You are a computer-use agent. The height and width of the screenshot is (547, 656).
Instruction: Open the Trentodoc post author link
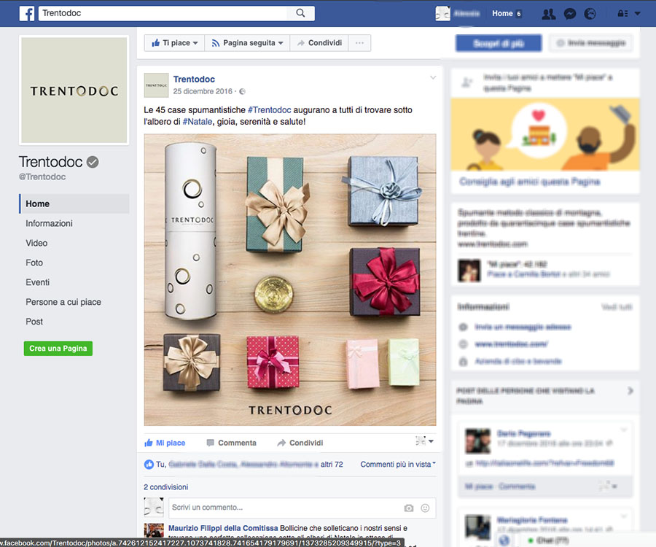click(x=194, y=79)
